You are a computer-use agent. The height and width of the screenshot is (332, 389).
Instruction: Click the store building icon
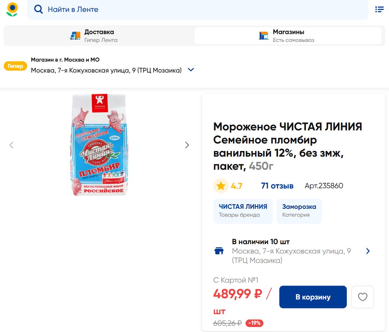264,36
